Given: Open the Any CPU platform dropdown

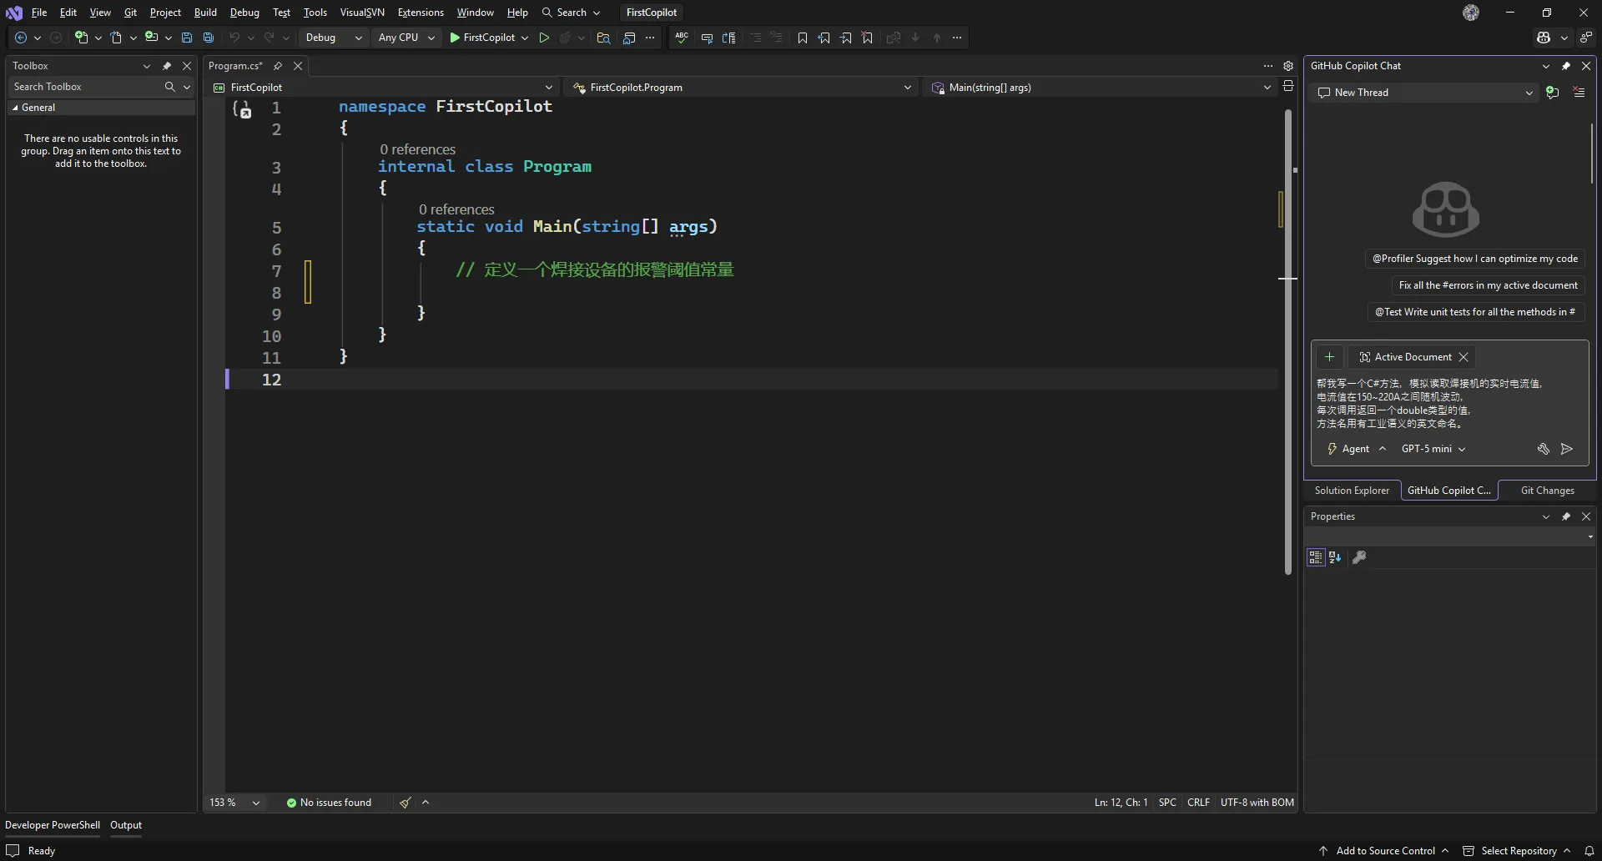Looking at the screenshot, I should 406,38.
